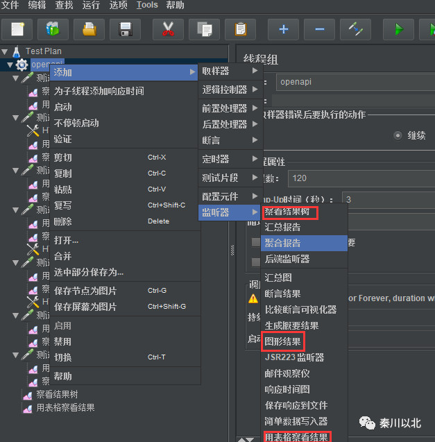Click the warning triangle icon
This screenshot has height=442, width=435.
[x=253, y=298]
